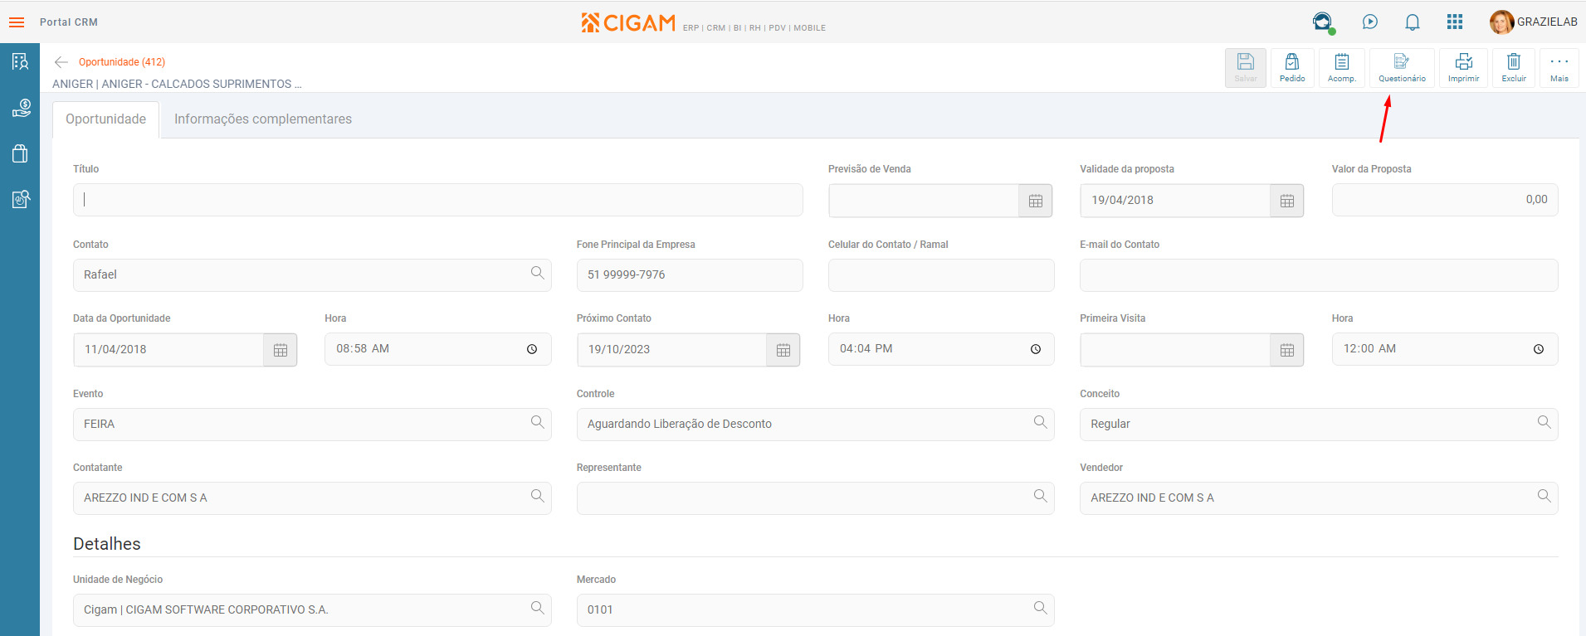The image size is (1586, 636).
Task: Open Acomp. follow-up icon
Action: pos(1341,67)
